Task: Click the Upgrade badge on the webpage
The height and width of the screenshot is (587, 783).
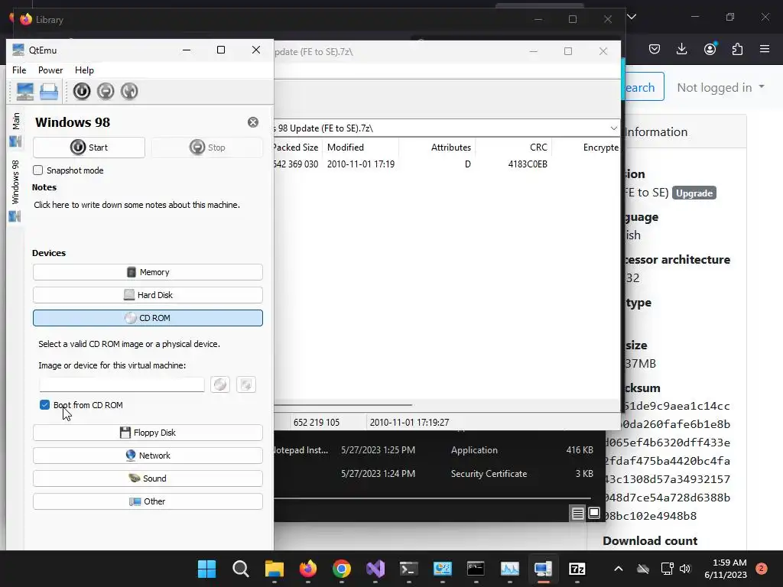Action: (694, 193)
